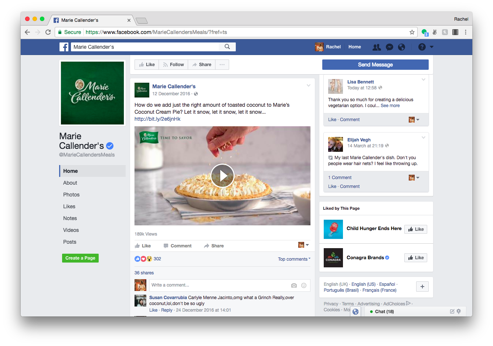Viewport: 493px width, 346px height.
Task: Go to Home in the top bar
Action: (x=355, y=47)
